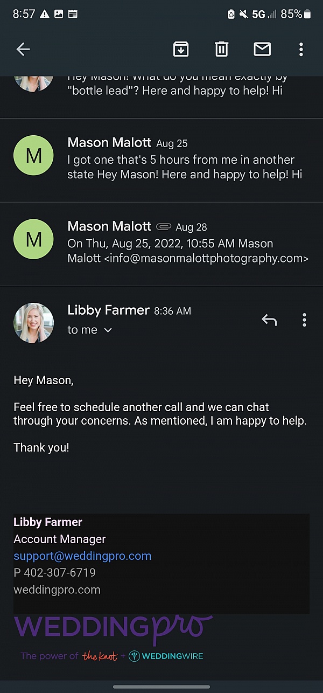Image resolution: width=323 pixels, height=693 pixels.
Task: Mark conversation as unread
Action: tap(262, 50)
